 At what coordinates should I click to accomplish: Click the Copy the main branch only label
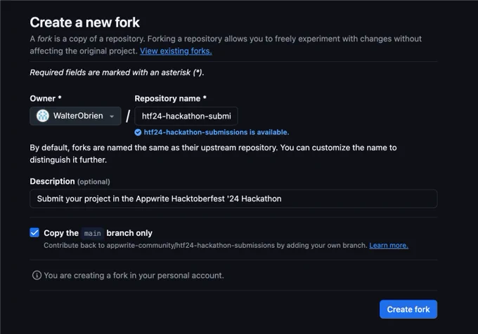click(x=98, y=233)
